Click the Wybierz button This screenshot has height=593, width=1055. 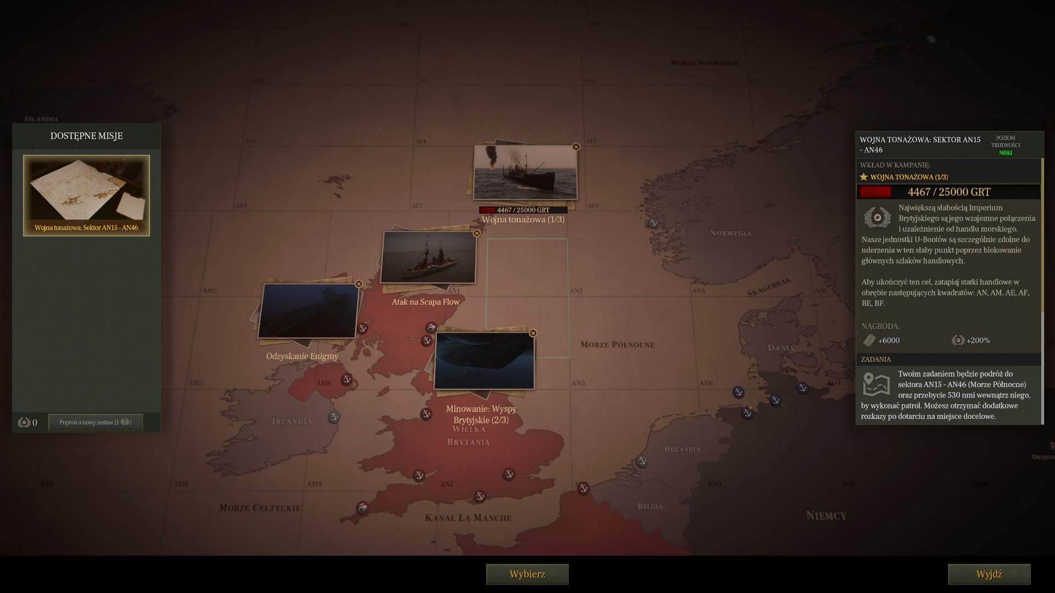click(x=527, y=574)
